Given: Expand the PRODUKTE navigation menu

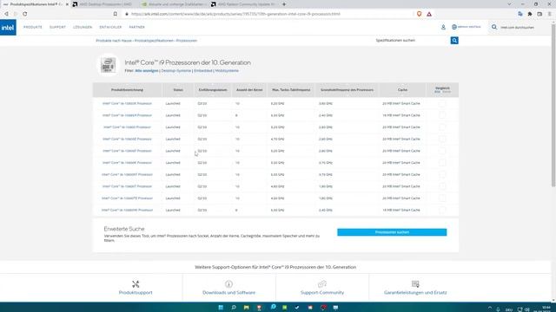Looking at the screenshot, I should pos(33,27).
